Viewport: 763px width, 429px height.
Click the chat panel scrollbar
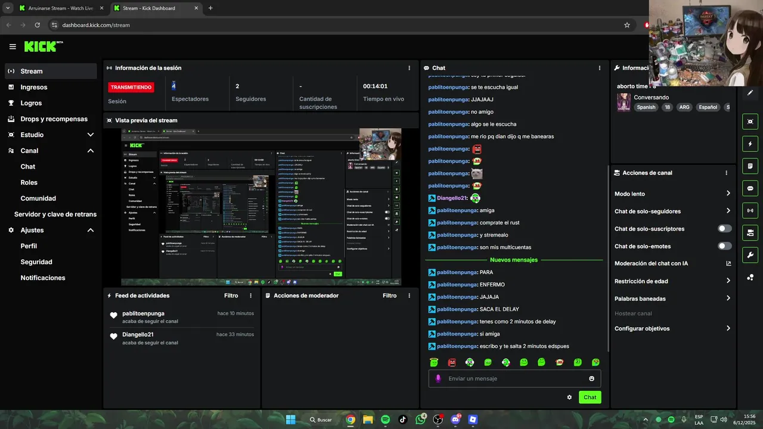(607, 259)
